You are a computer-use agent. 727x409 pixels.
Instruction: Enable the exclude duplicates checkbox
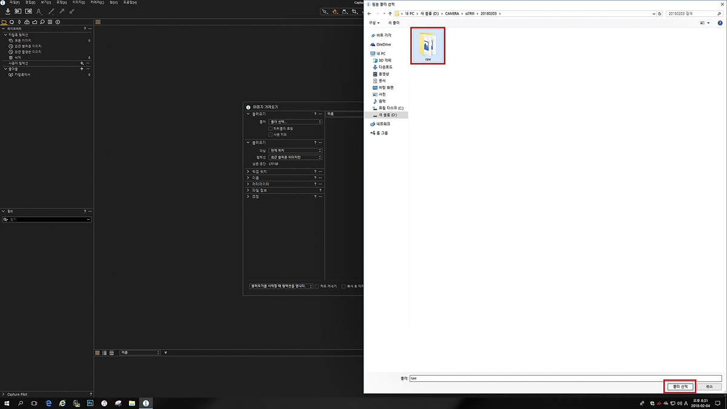[270, 135]
